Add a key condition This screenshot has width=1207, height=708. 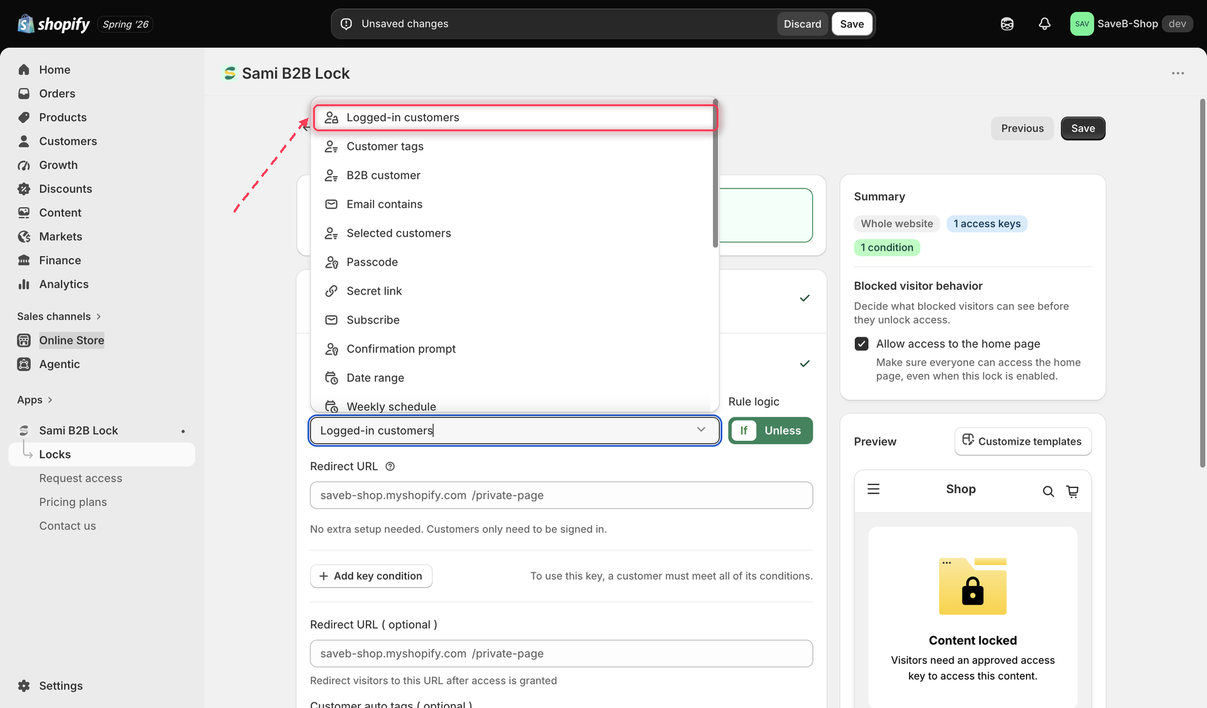coord(371,576)
